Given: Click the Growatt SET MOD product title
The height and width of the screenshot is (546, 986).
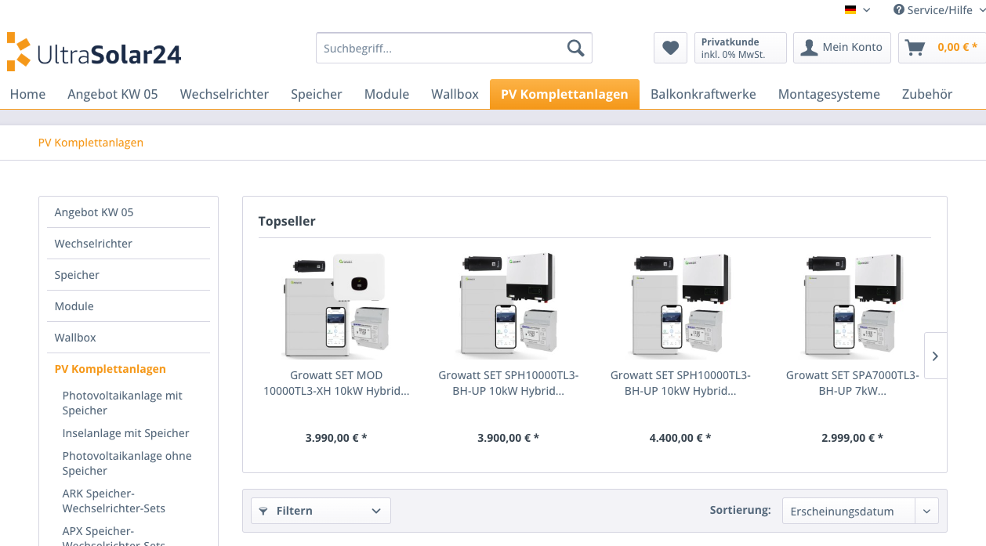Looking at the screenshot, I should pyautogui.click(x=336, y=382).
